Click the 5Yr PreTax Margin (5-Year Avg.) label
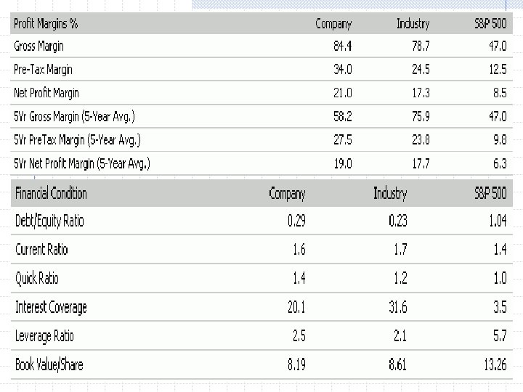Screen dimensions: 523x392 77,140
